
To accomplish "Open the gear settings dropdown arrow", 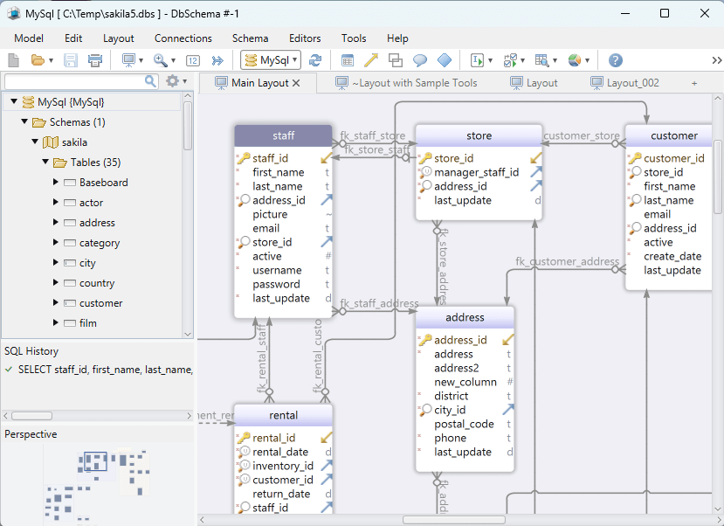I will (184, 81).
